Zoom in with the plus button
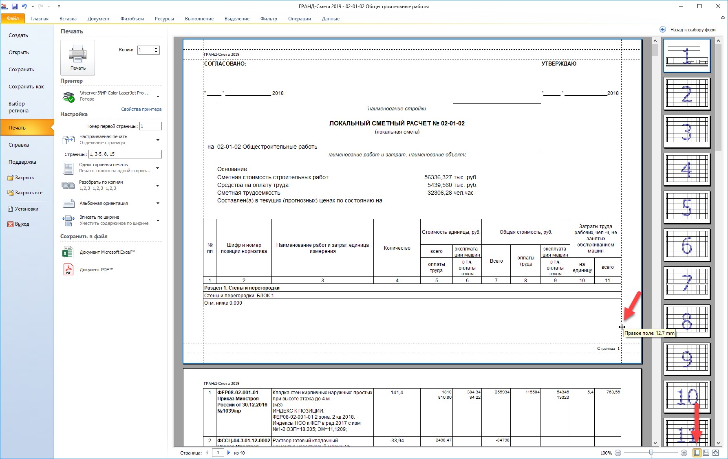 point(684,453)
